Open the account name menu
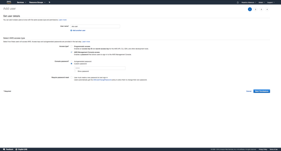Screen dimensions: 281x151 coord(249,2)
